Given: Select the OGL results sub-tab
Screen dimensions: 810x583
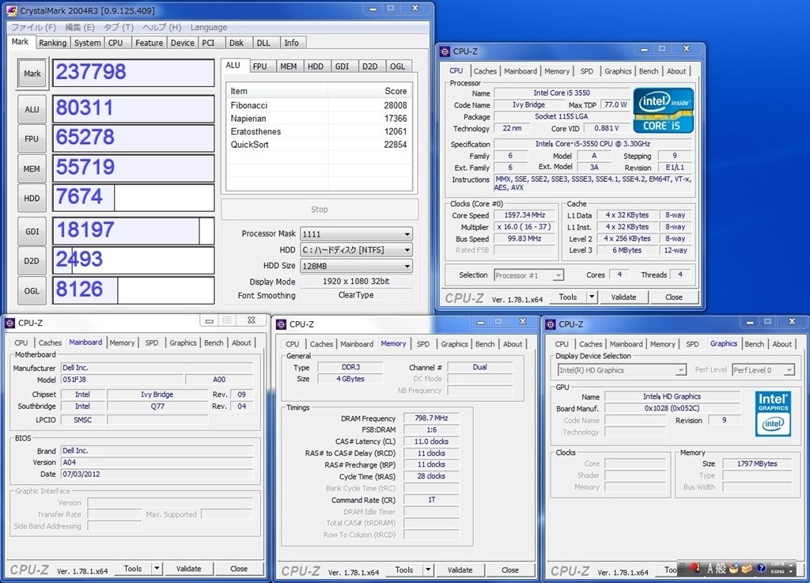Looking at the screenshot, I should [397, 66].
